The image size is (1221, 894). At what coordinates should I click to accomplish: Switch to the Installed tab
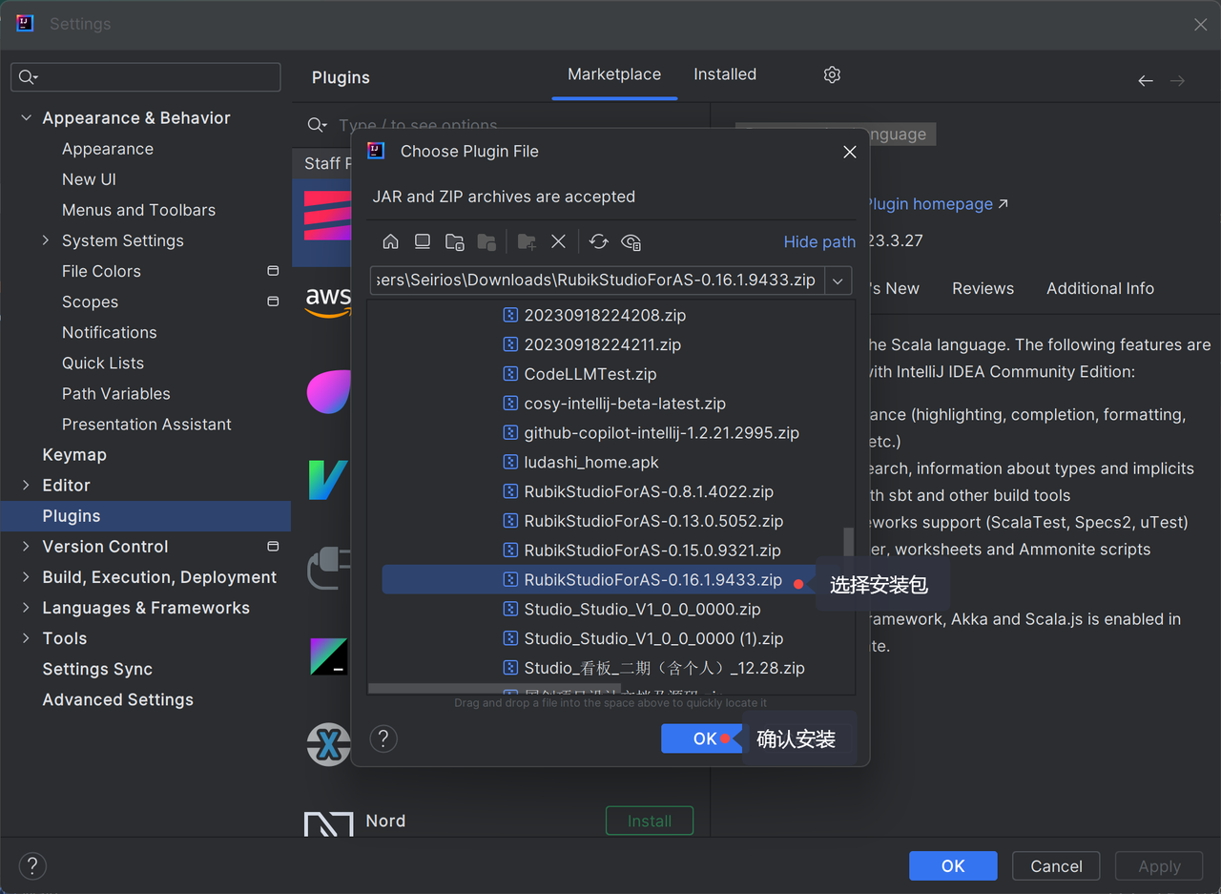[724, 74]
